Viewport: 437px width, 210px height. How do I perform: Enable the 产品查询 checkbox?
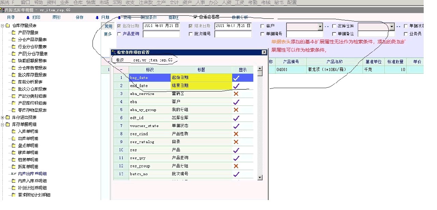[x=119, y=34]
